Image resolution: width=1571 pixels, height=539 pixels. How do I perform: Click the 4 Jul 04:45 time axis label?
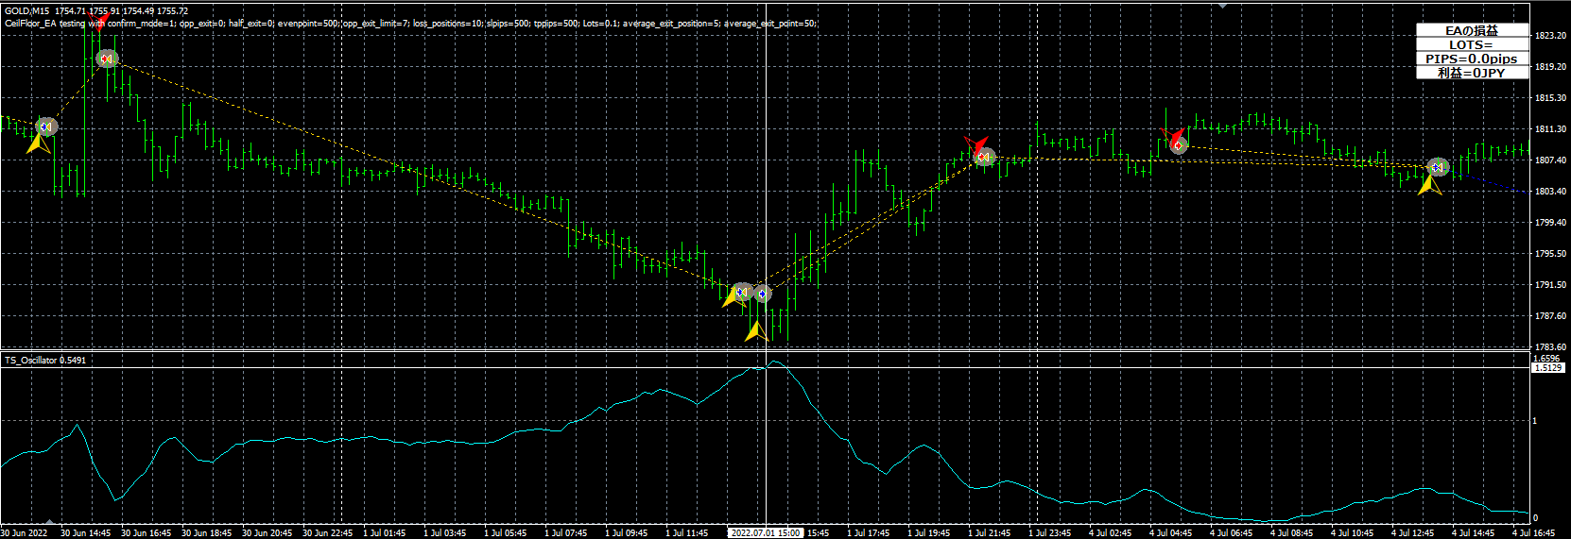click(1170, 532)
